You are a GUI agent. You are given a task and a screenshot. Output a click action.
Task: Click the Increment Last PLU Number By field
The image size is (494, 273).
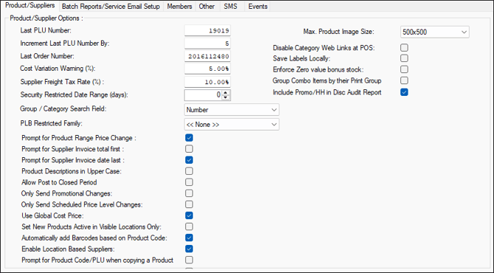(x=208, y=44)
